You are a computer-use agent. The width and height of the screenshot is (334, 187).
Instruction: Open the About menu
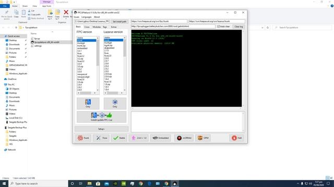point(97,17)
